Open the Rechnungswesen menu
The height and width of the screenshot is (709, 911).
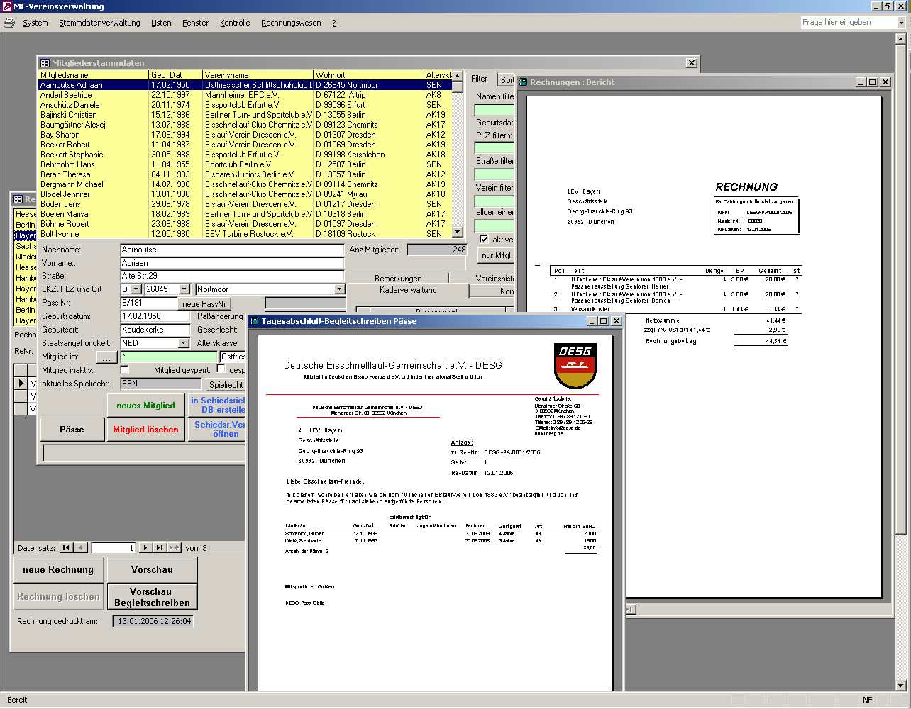click(x=291, y=23)
